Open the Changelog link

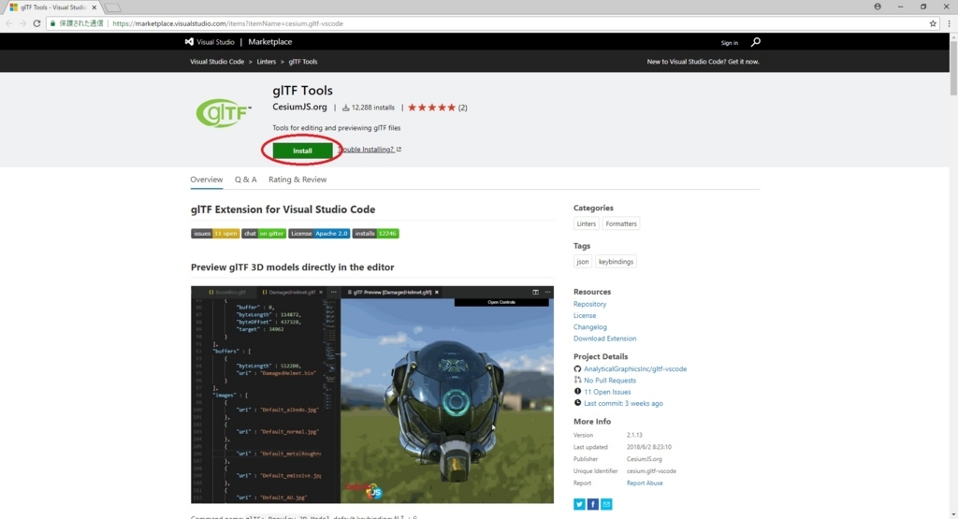589,327
